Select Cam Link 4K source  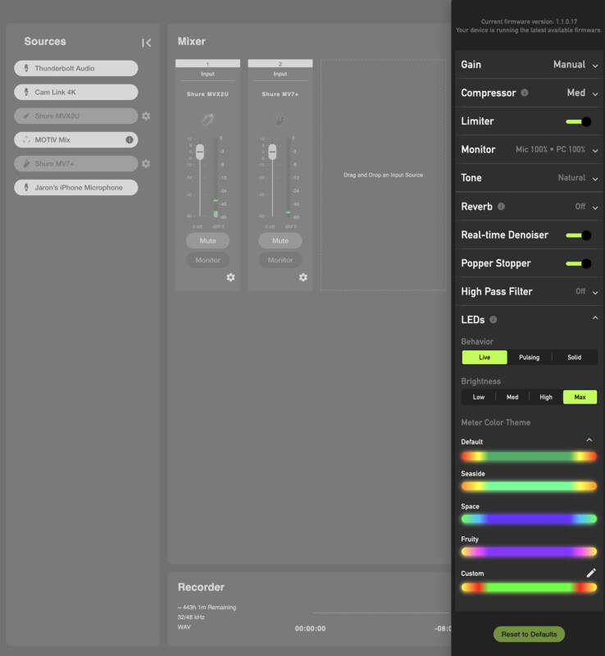75,92
